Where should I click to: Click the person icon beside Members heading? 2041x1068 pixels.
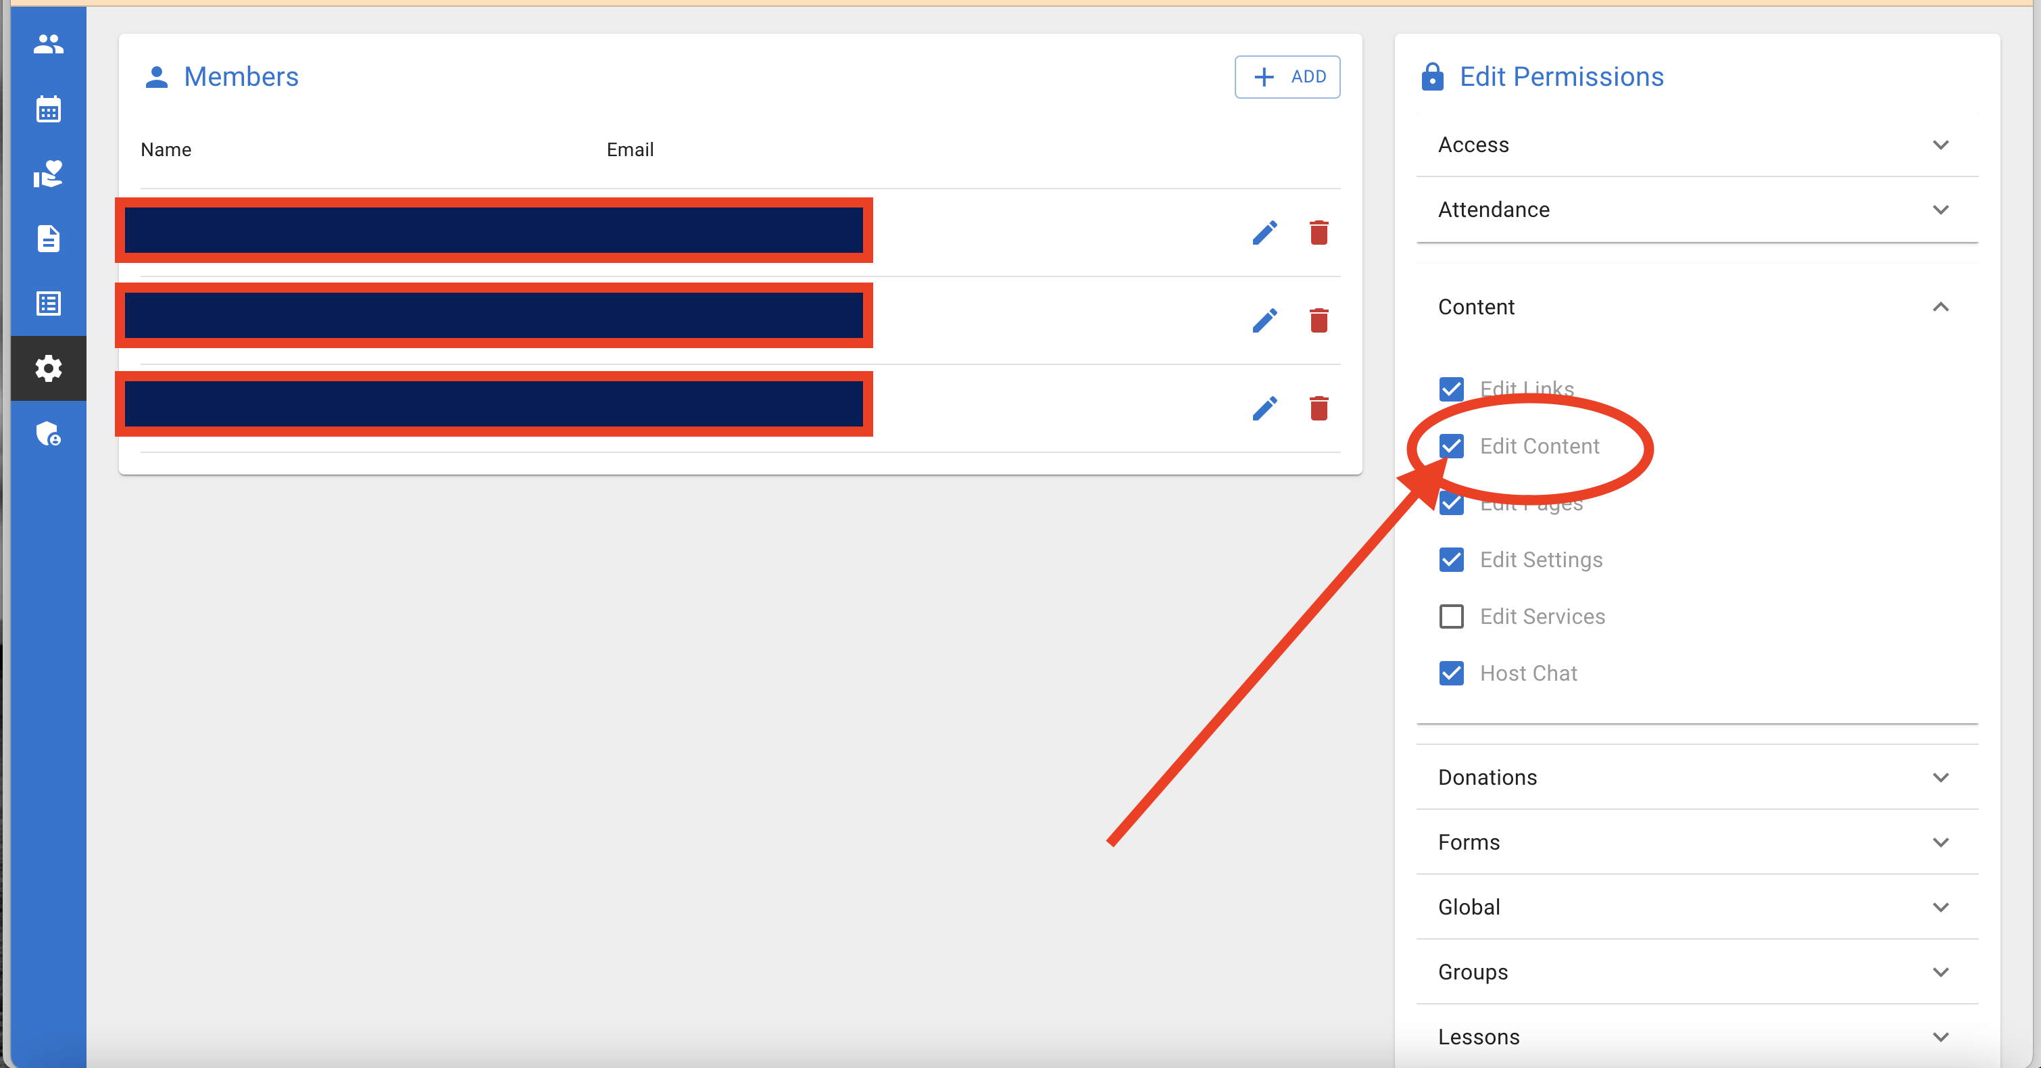pyautogui.click(x=156, y=77)
